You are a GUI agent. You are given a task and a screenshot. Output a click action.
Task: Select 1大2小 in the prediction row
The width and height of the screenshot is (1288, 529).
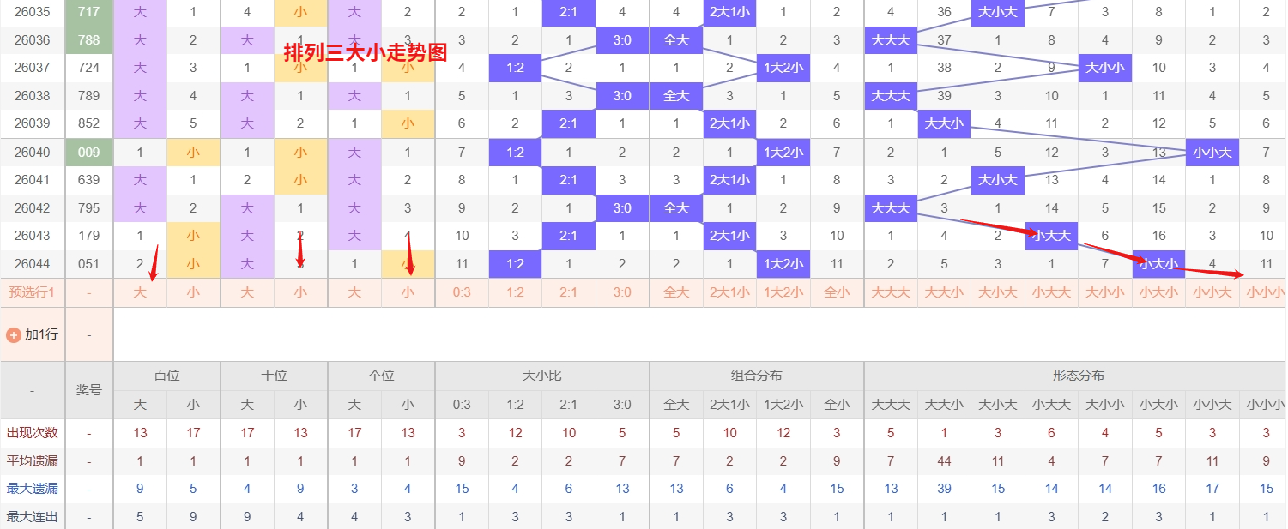click(x=783, y=292)
